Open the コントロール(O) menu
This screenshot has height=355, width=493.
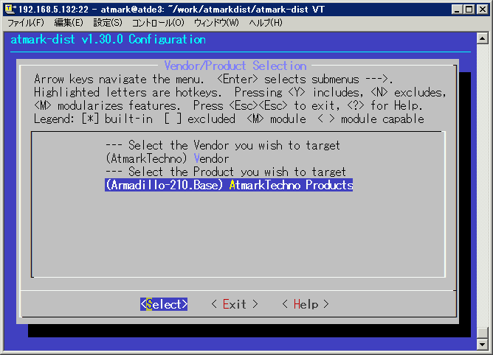(x=158, y=23)
